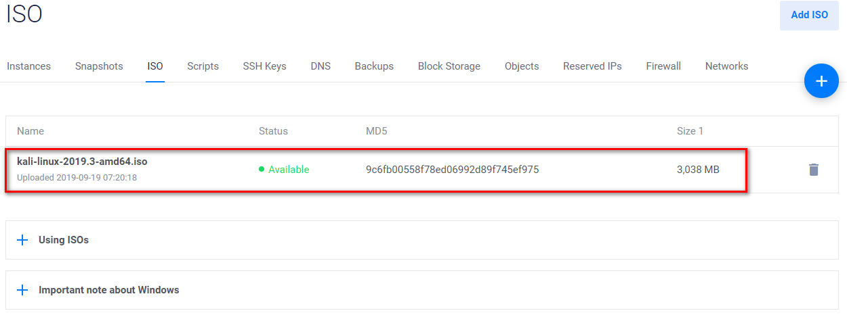Go to the Scripts tab
847x315 pixels.
click(203, 66)
